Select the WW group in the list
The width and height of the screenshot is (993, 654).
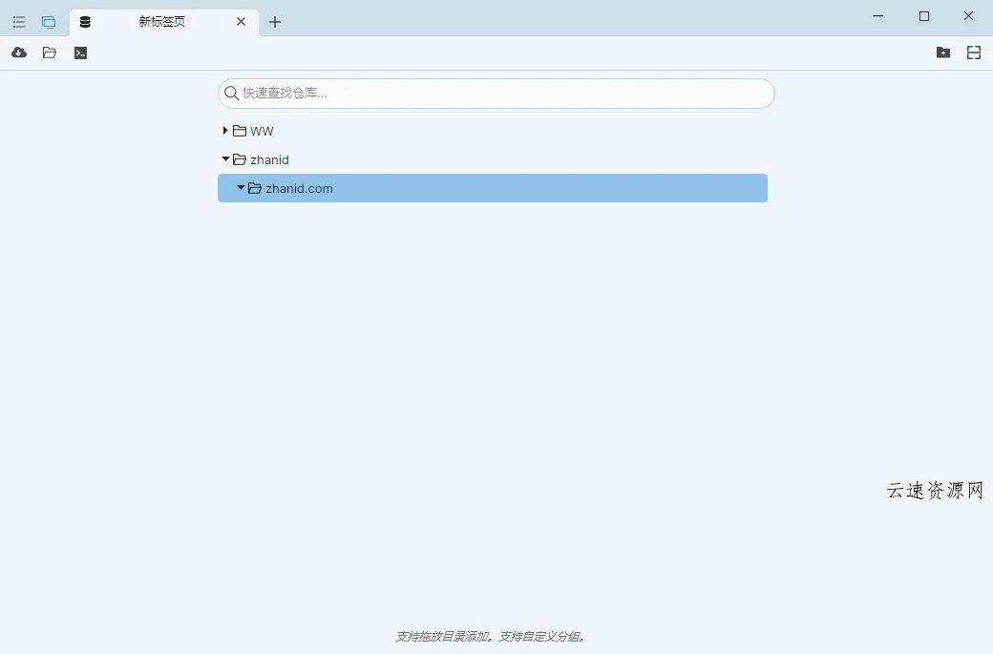coord(261,131)
